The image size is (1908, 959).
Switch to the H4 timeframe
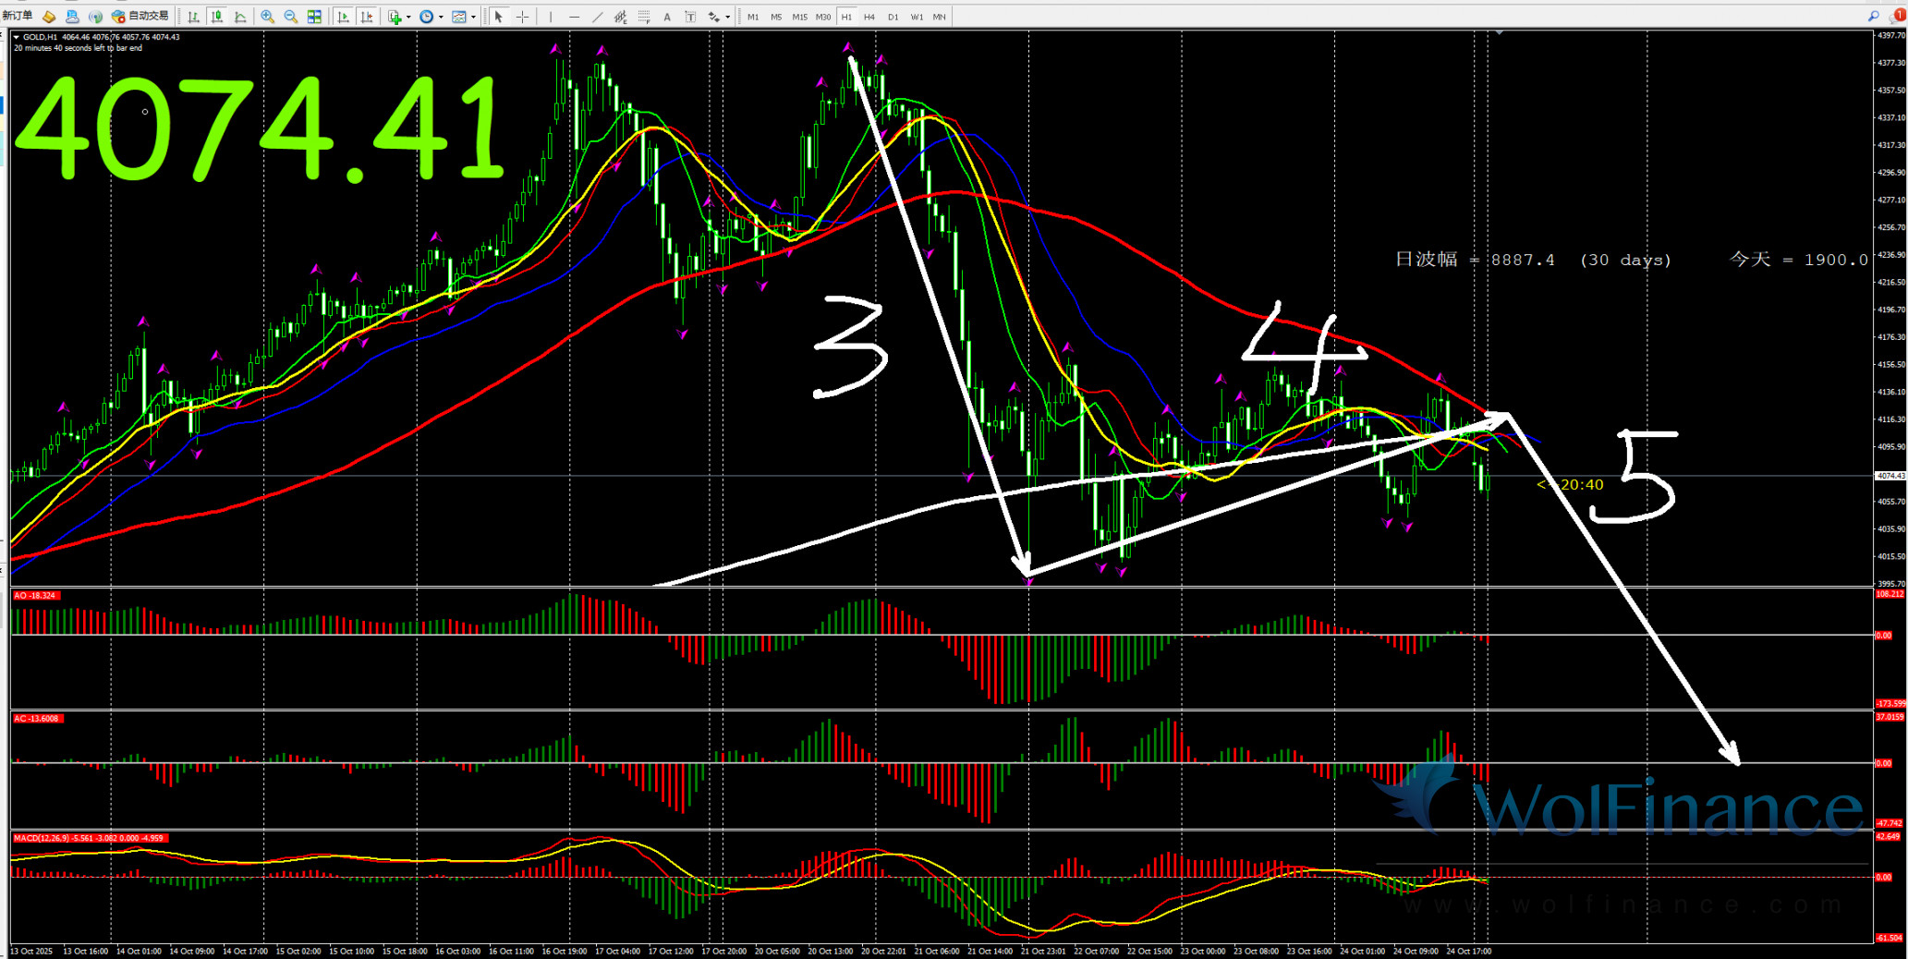click(x=869, y=17)
